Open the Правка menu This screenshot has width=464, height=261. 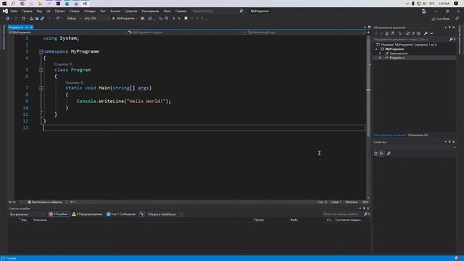point(27,11)
